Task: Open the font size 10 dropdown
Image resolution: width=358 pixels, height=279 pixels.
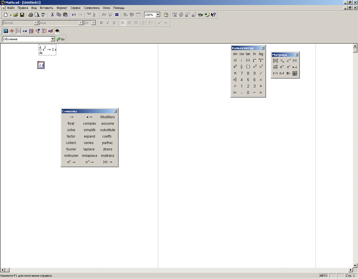Action: (x=93, y=23)
